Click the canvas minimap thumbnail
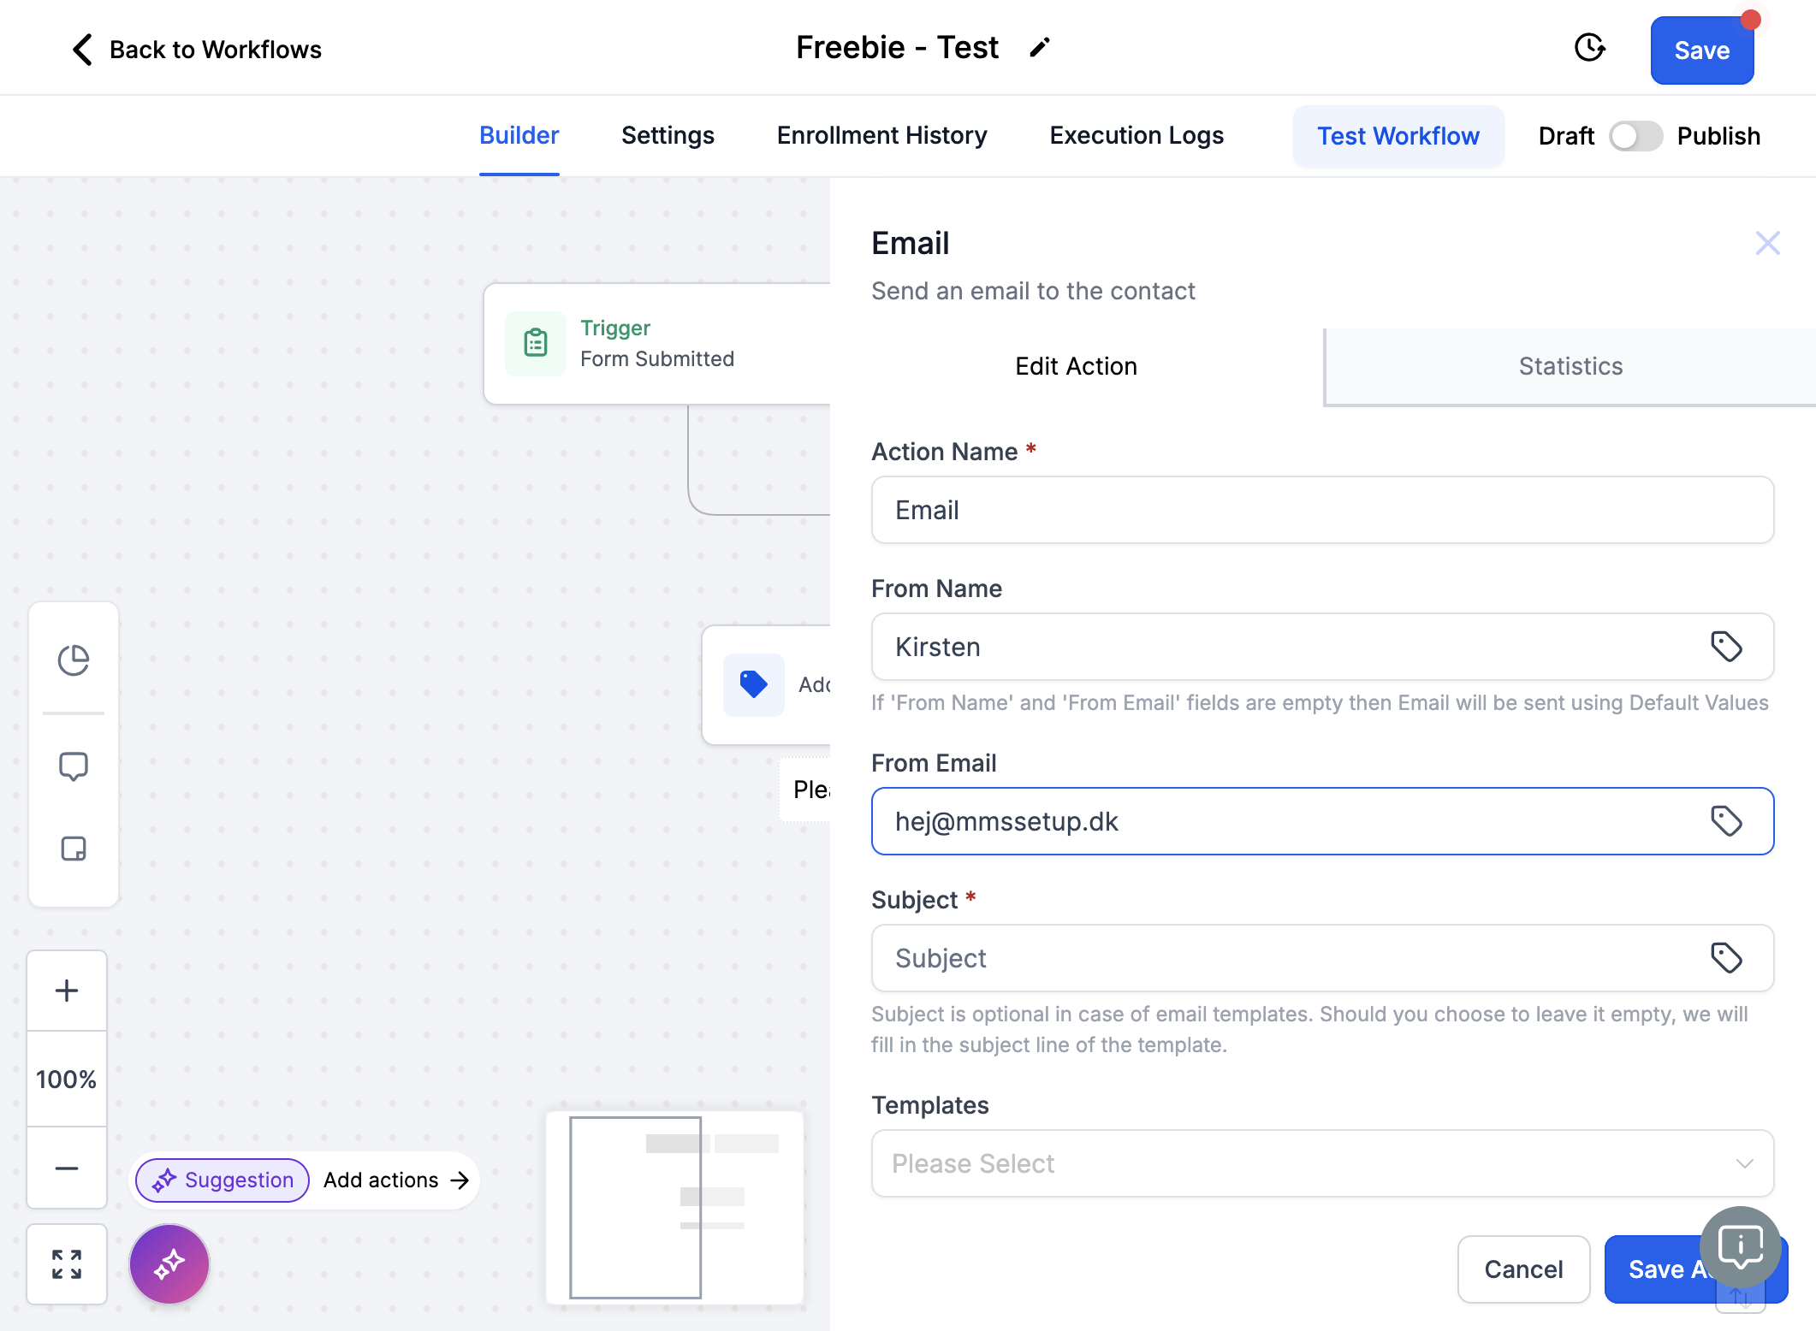Screen dimensions: 1816x1331 tap(675, 1208)
